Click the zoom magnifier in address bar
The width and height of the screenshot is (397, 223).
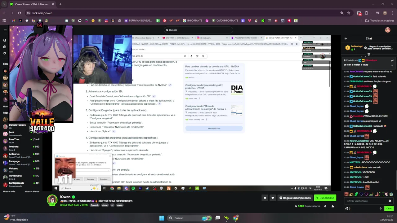click(342, 13)
